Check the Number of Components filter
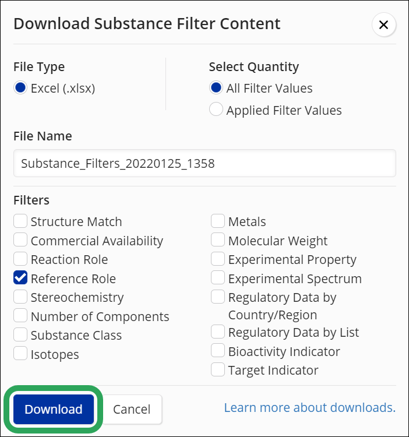The image size is (409, 437). 20,315
